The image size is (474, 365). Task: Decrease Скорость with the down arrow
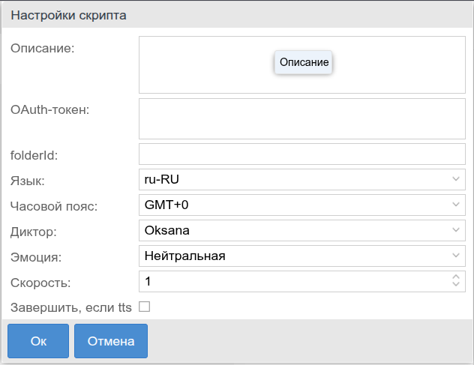456,286
